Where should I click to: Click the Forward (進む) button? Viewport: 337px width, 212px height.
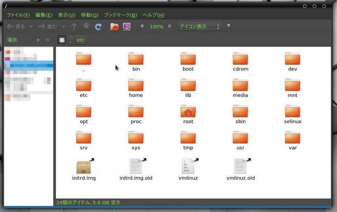point(48,27)
